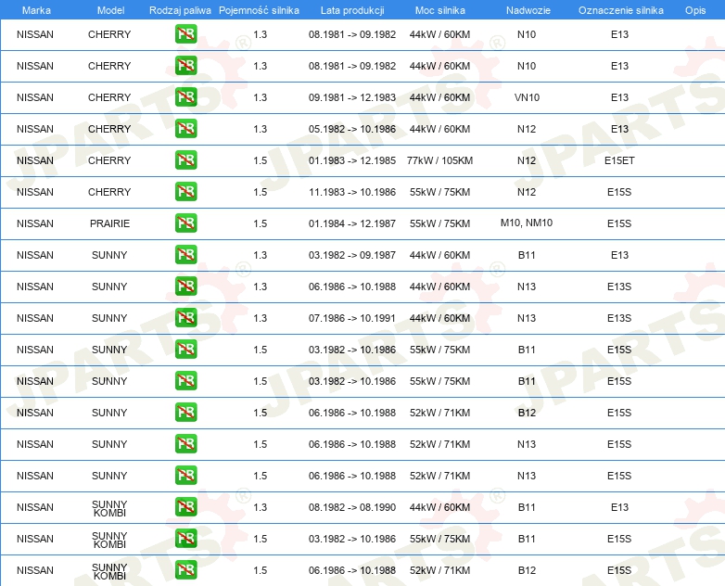Select SUNNY in the B12 1.5 row

point(109,413)
